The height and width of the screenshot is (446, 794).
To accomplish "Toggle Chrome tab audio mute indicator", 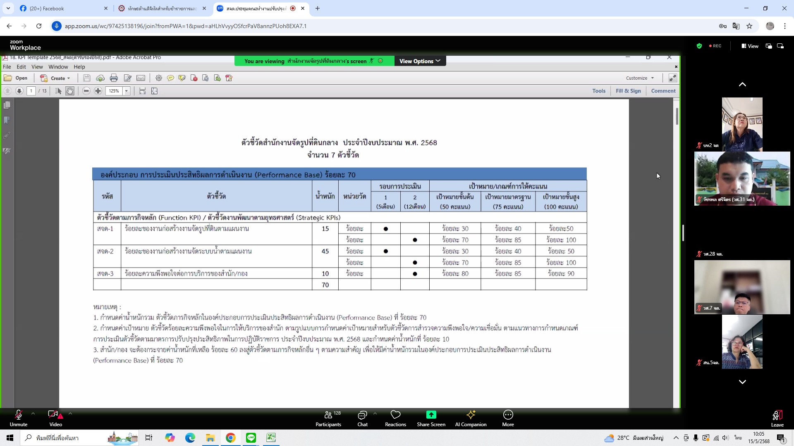I will pyautogui.click(x=293, y=8).
